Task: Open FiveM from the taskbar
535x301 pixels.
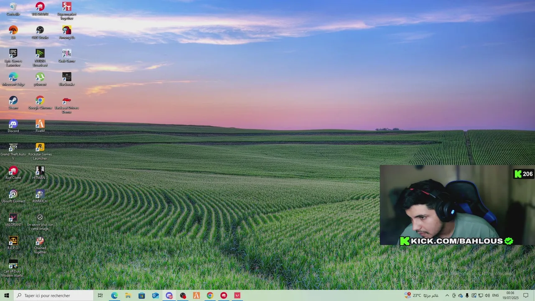Action: coord(196,296)
